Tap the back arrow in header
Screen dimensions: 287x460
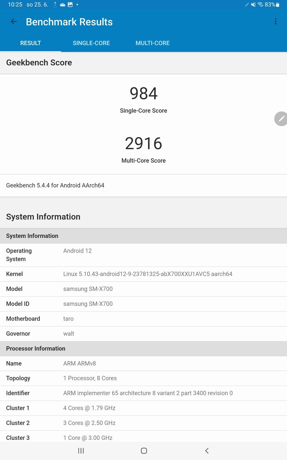click(14, 22)
